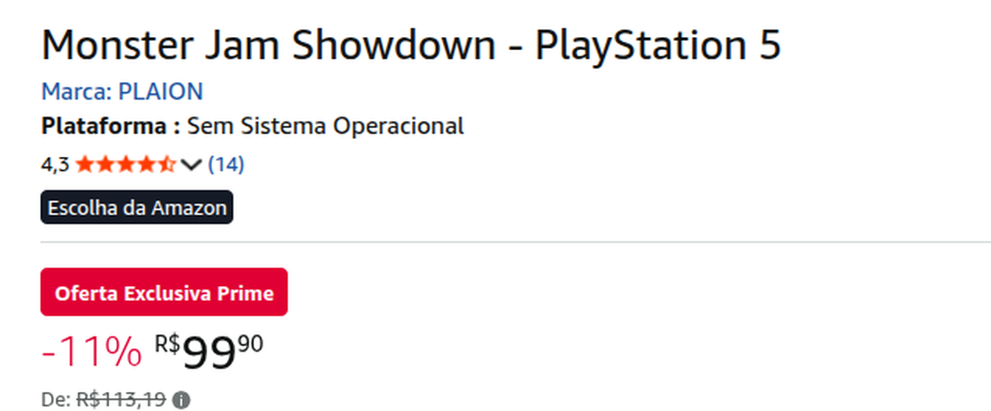Click the "De:" label before the old price
The width and height of the screenshot is (991, 411).
coord(57,400)
